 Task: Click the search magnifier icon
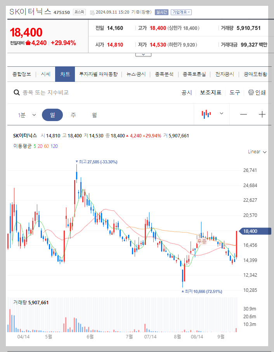(x=17, y=92)
